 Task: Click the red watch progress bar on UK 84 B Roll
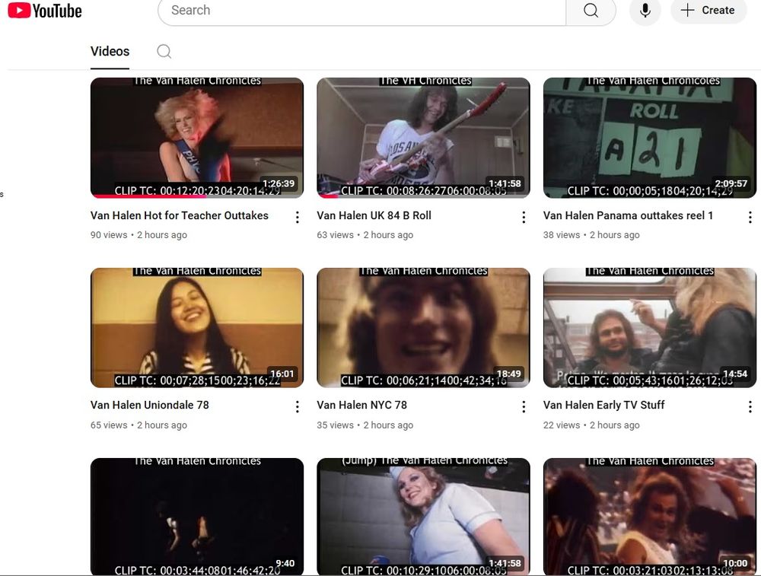[328, 196]
